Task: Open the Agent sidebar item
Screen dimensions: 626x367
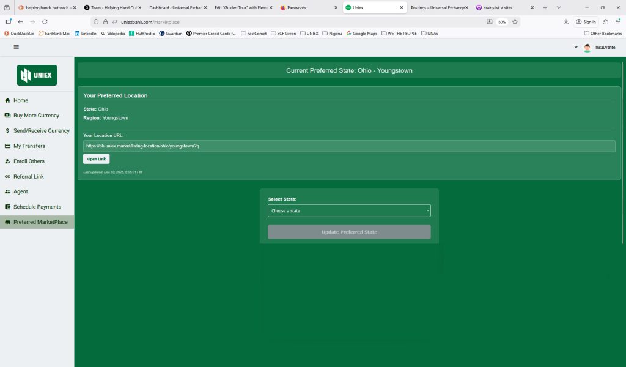Action: (20, 191)
